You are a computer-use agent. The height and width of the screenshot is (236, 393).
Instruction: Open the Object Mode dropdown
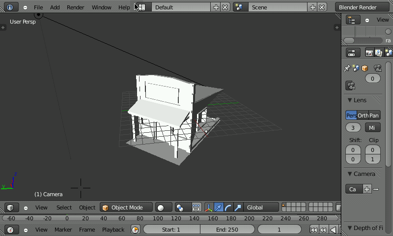[126, 207]
